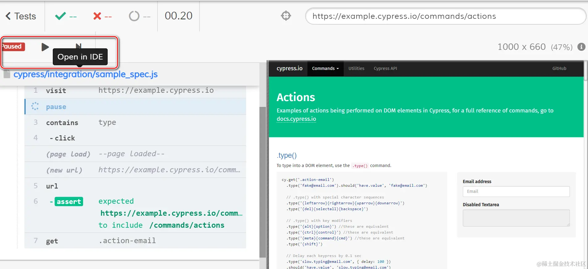Click the cypress.io brand link
588x269 pixels.
pyautogui.click(x=289, y=68)
